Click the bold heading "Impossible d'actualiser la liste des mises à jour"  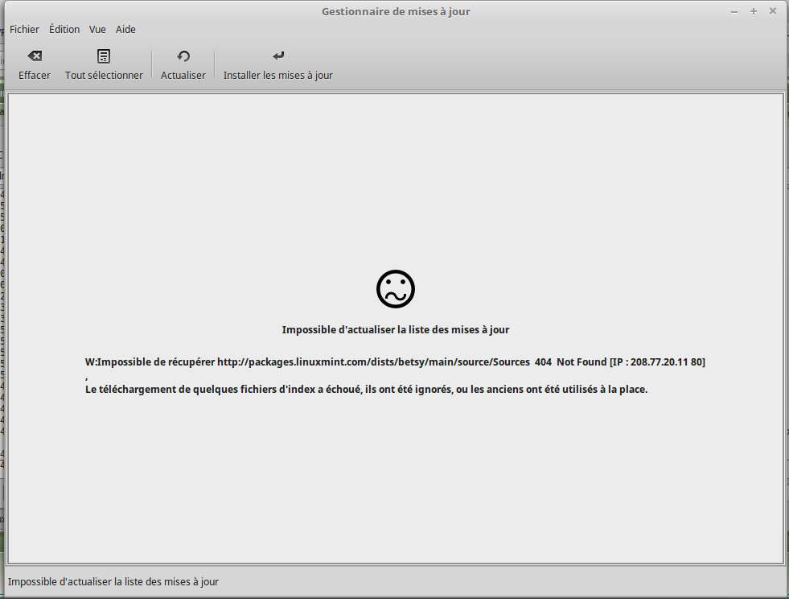(396, 329)
